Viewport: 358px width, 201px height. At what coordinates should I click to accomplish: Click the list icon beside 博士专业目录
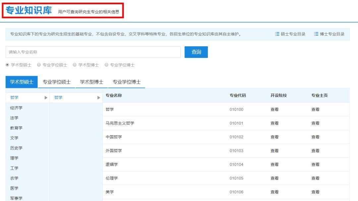(316, 34)
